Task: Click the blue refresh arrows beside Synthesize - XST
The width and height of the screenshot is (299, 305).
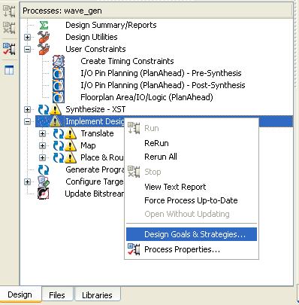Action: pos(44,109)
